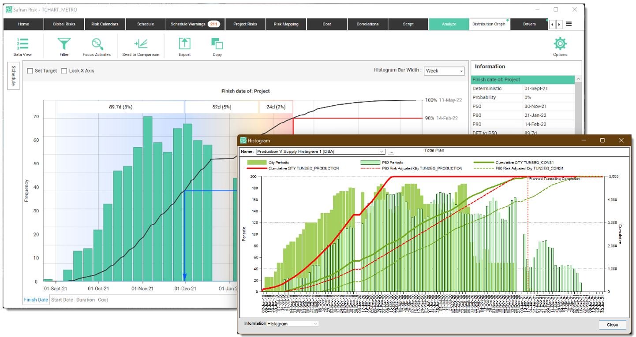
Task: Open the Options gear icon
Action: (560, 44)
